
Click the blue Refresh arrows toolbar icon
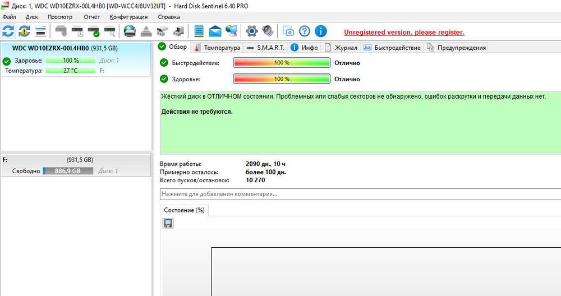tap(8, 31)
